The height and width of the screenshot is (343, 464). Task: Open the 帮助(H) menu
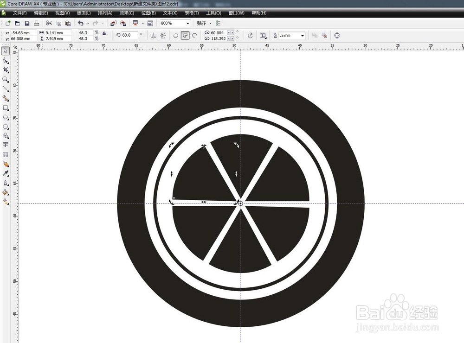click(259, 13)
